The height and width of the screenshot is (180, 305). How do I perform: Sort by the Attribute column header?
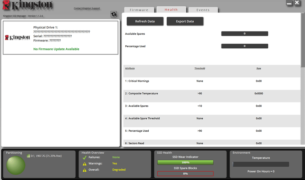(130, 68)
